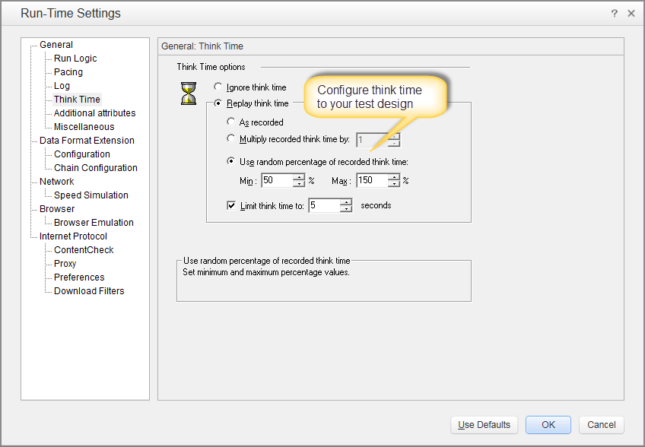Increase the limit think time seconds value

(x=347, y=202)
